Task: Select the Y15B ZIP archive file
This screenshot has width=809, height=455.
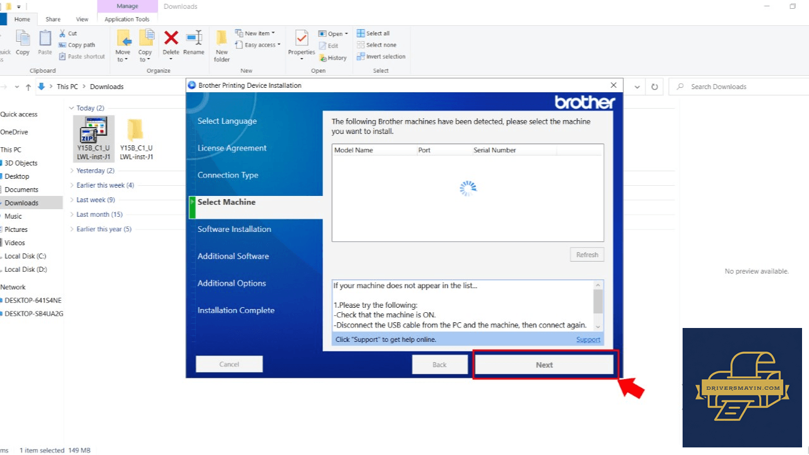Action: pyautogui.click(x=94, y=138)
